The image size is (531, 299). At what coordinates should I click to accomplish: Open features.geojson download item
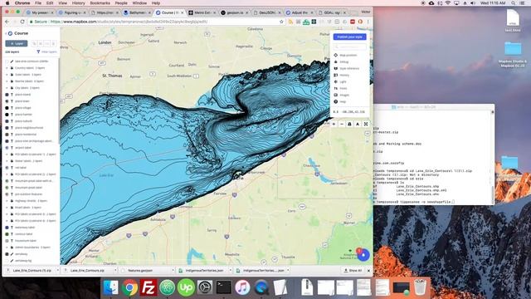140,271
